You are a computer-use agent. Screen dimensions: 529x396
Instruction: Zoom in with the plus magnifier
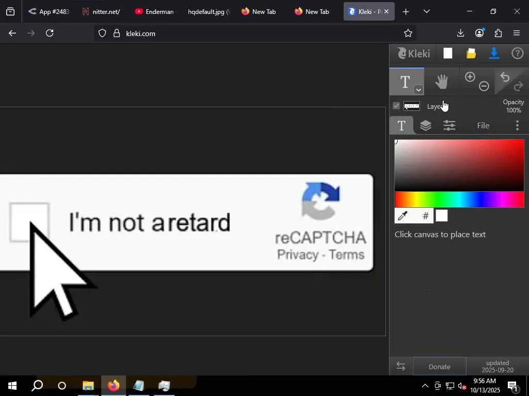tap(470, 77)
